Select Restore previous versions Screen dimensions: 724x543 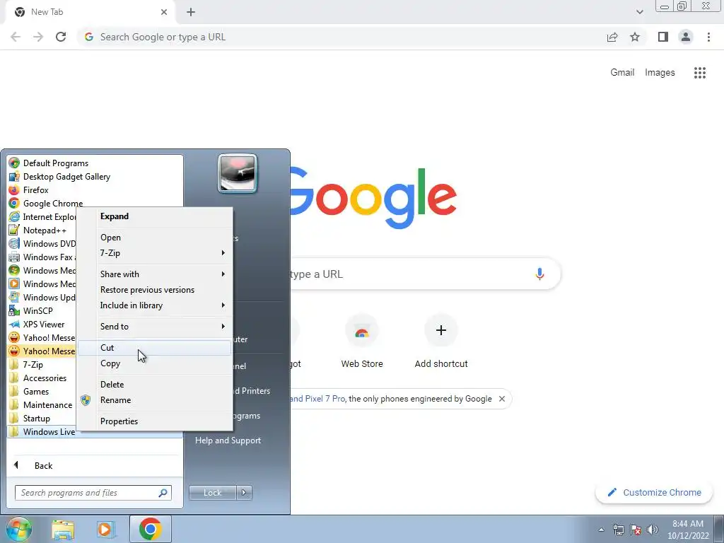pyautogui.click(x=155, y=289)
